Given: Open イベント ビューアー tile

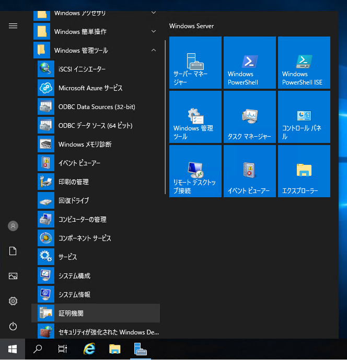Looking at the screenshot, I should coord(250,171).
